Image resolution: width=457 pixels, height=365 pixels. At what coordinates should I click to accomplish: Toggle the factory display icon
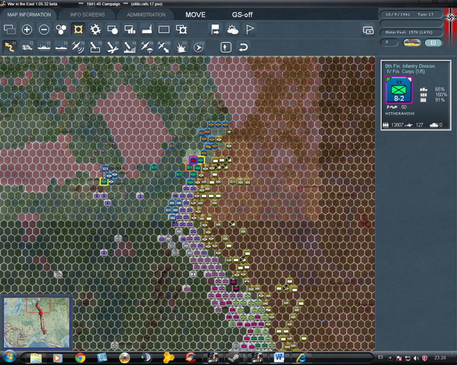pyautogui.click(x=147, y=29)
